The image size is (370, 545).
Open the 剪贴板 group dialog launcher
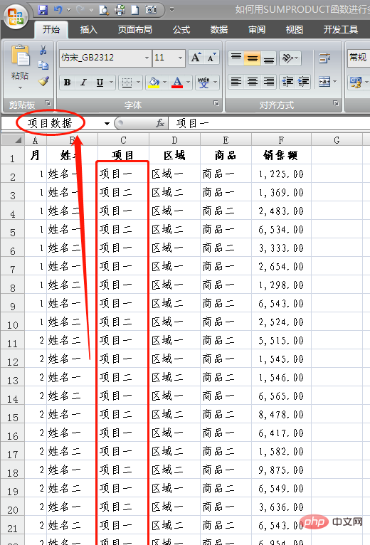(48, 103)
